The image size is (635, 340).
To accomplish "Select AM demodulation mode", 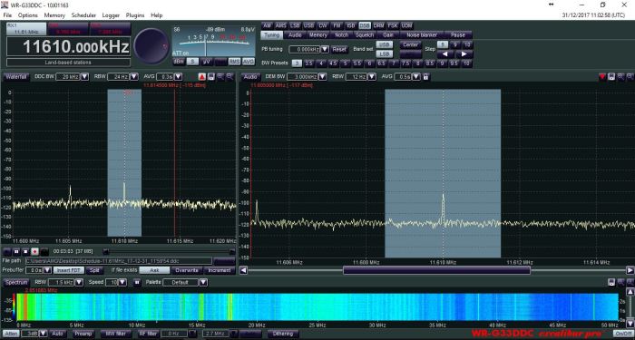I will coord(267,25).
